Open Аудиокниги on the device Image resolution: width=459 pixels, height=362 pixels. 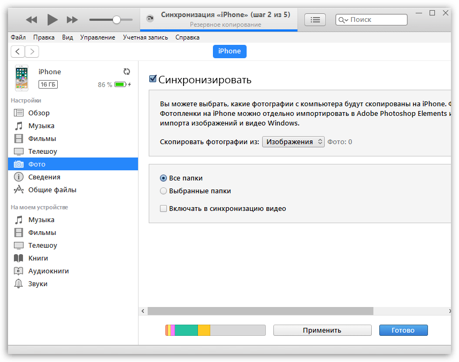[x=48, y=271]
